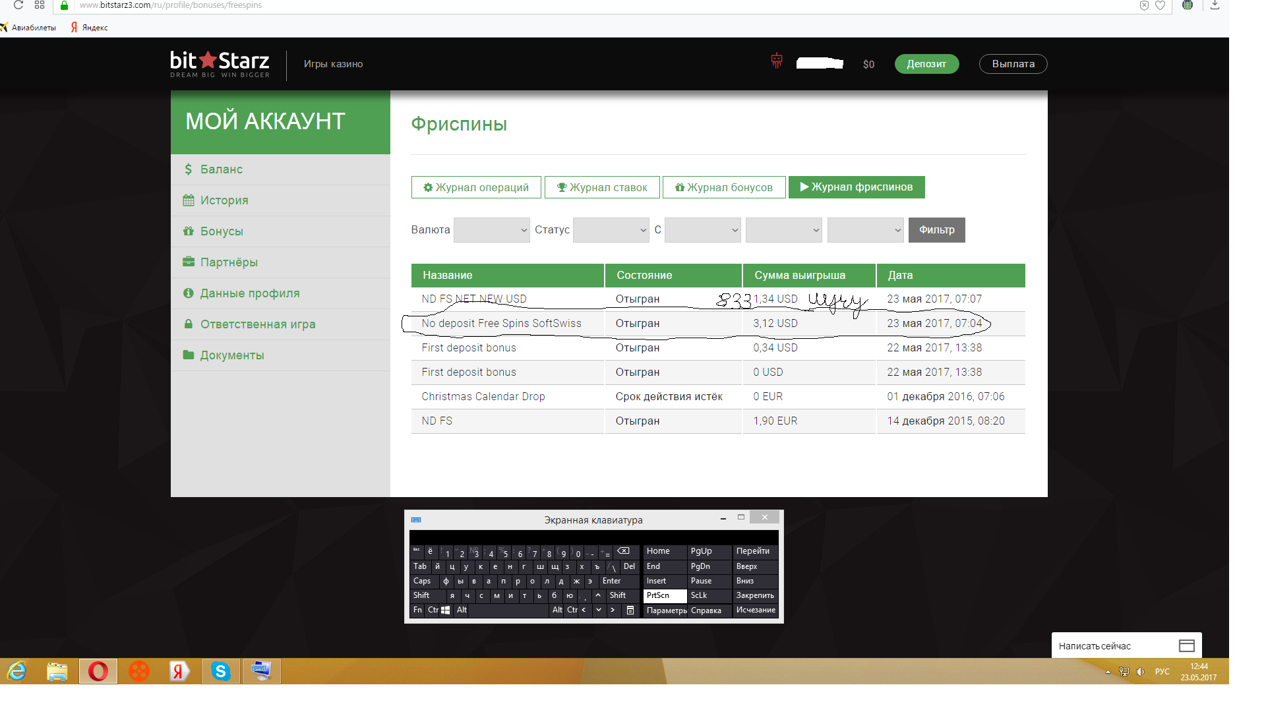Image resolution: width=1266 pixels, height=712 pixels.
Task: Switch to Журнал бонусов tab
Action: tap(723, 187)
